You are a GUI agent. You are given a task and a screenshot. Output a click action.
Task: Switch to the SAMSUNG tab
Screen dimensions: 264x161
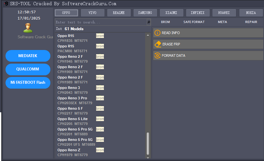coord(145,13)
